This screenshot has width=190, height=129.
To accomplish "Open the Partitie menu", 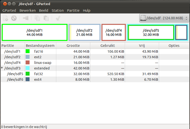I will (73, 11).
